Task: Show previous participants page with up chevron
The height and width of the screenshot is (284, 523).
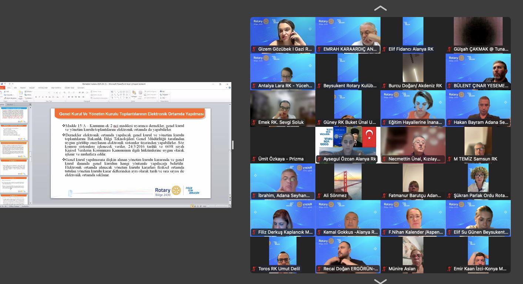Action: [380, 8]
